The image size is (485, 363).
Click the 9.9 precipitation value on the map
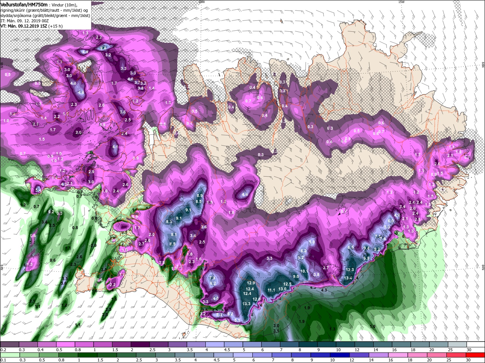[x=366, y=258]
